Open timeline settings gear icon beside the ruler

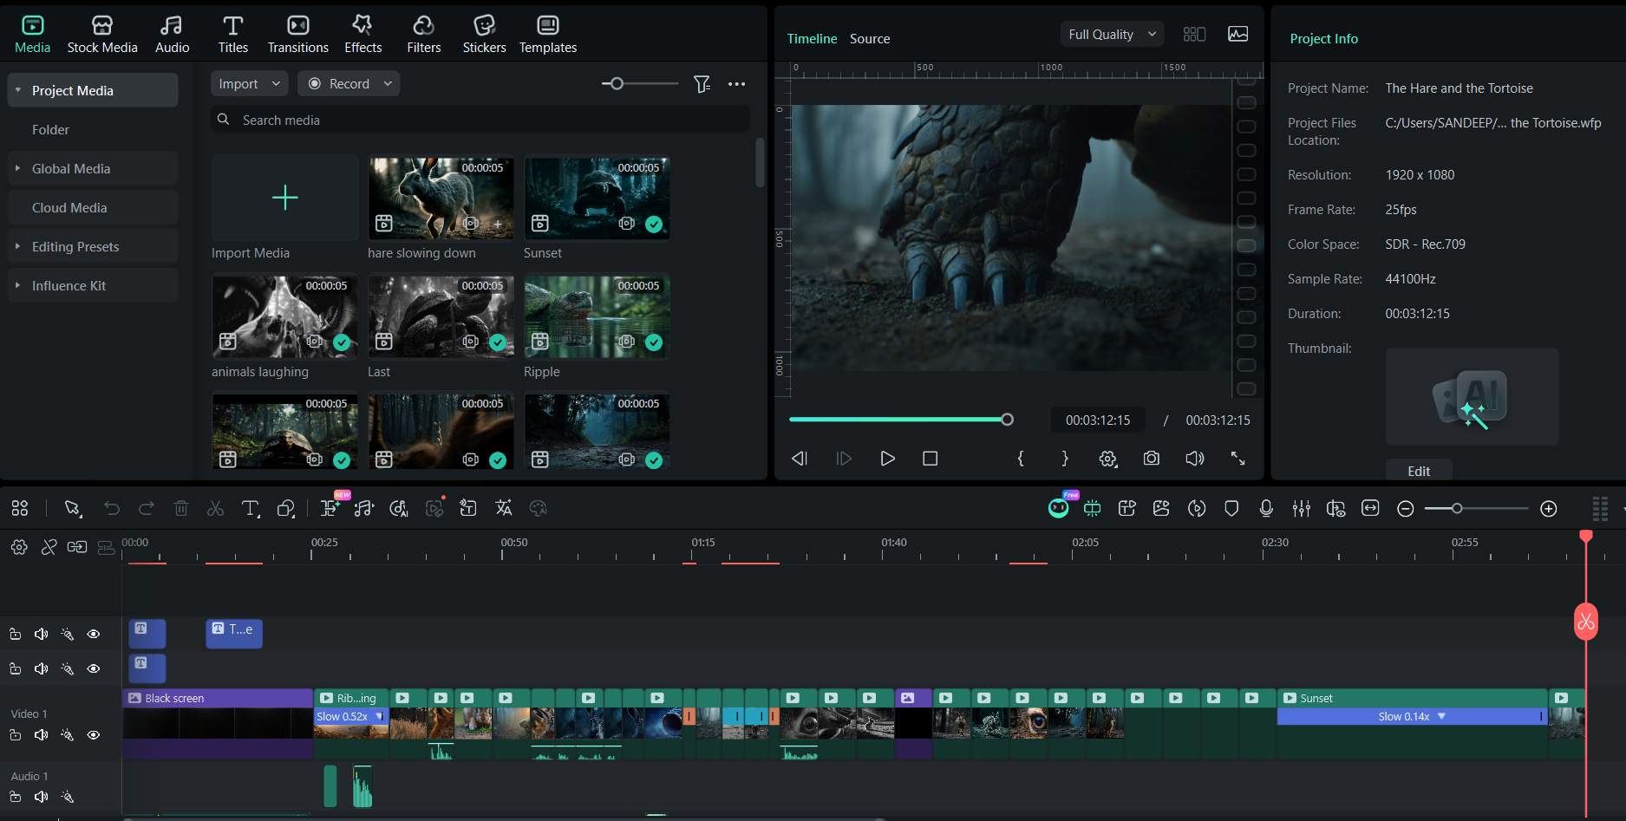point(19,547)
